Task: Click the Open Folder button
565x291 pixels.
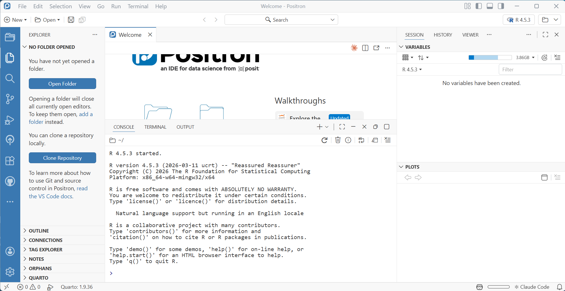Action: (62, 84)
